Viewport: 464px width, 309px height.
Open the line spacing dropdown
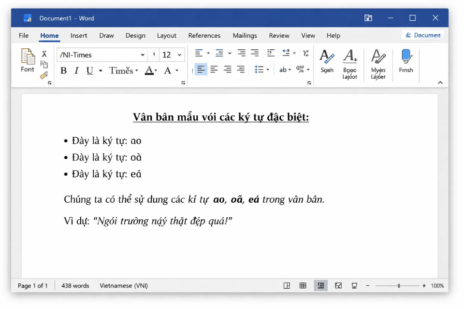point(261,69)
